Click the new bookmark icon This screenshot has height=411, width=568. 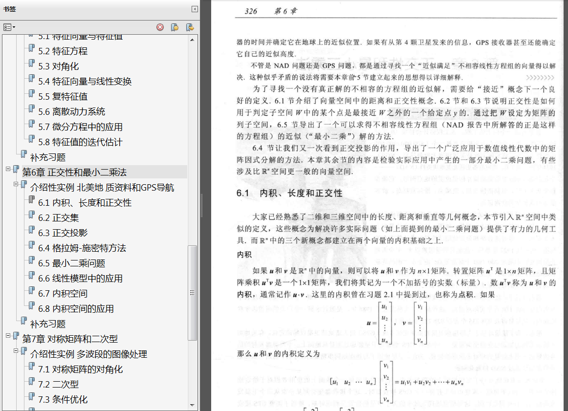[175, 27]
